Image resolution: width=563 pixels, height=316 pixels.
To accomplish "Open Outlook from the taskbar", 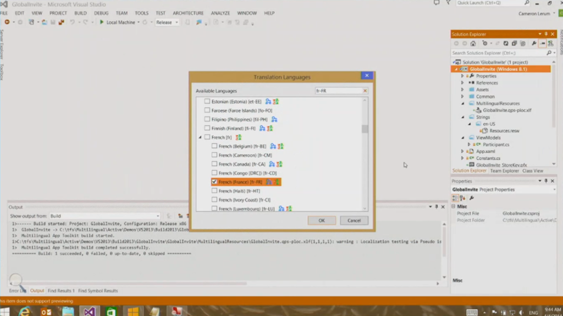I will pyautogui.click(x=46, y=312).
